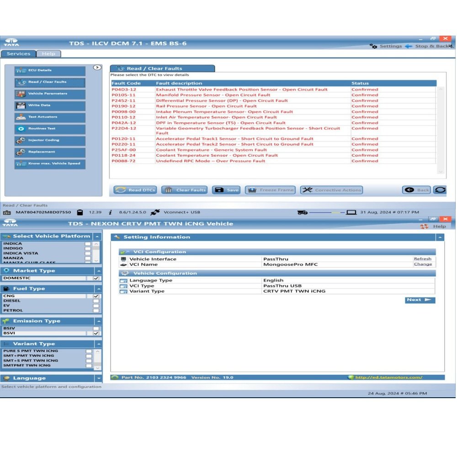Untick the CNG fuel type checkbox
The image size is (457, 458).
(96, 296)
